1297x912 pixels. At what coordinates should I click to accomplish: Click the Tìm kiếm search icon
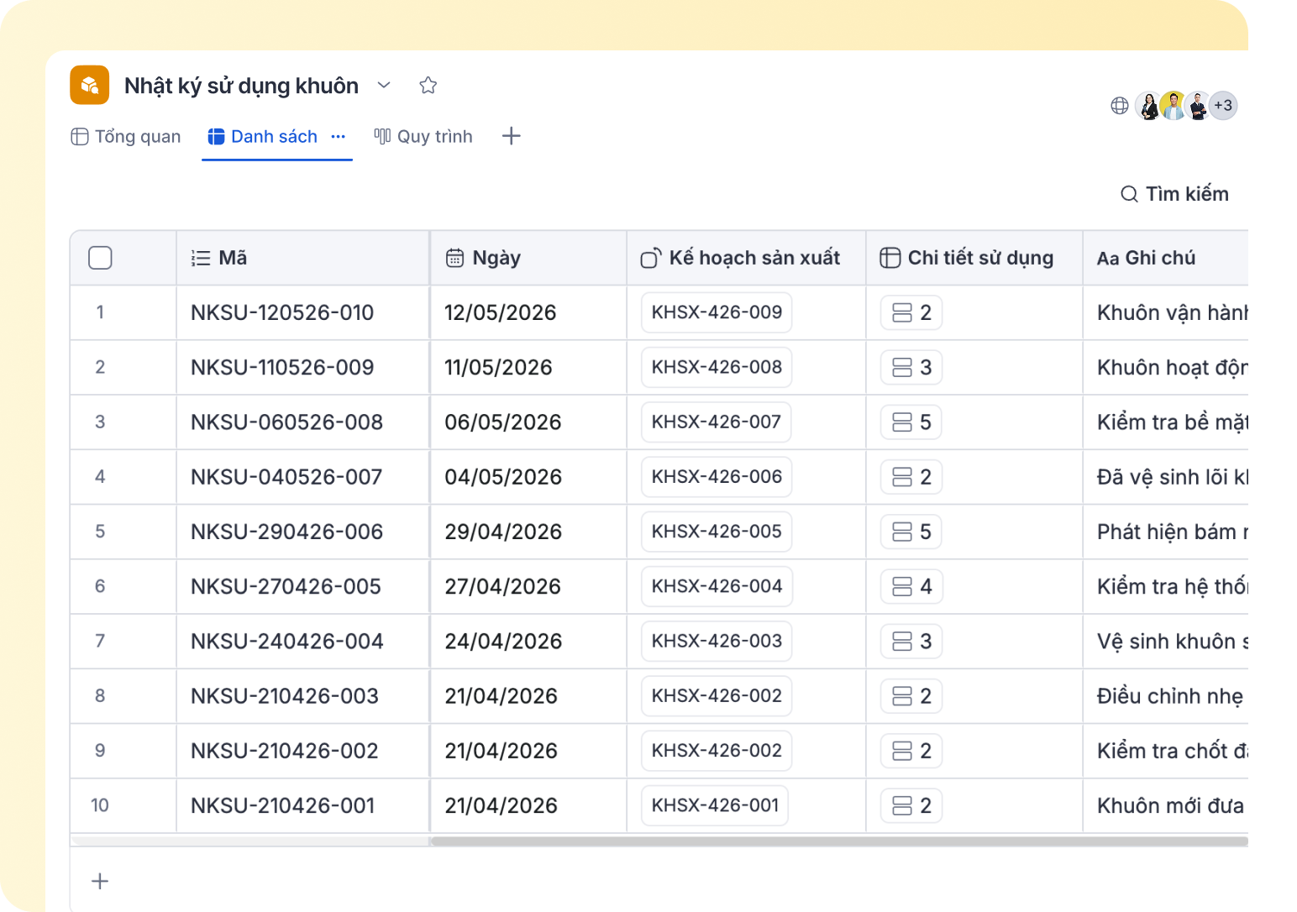click(1130, 194)
